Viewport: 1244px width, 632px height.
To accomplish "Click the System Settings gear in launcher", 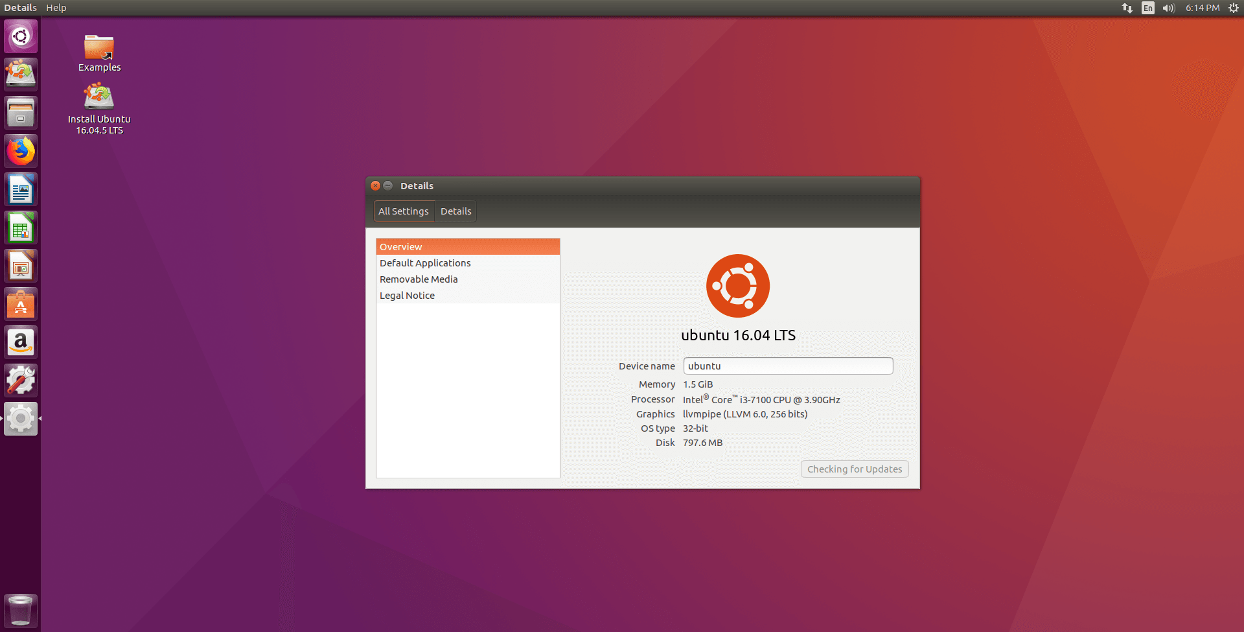I will (21, 419).
